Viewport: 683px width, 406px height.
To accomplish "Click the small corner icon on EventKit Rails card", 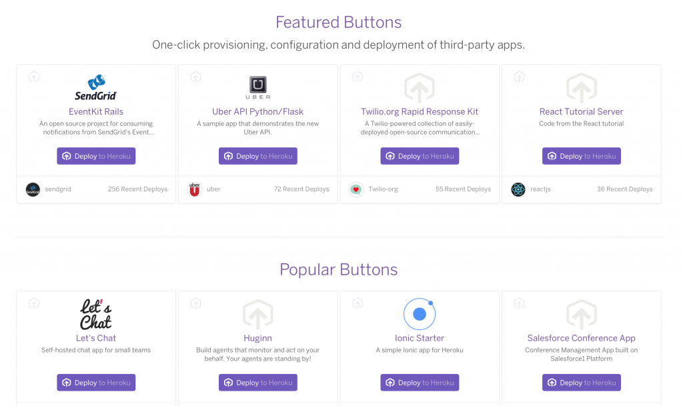I will pyautogui.click(x=34, y=77).
